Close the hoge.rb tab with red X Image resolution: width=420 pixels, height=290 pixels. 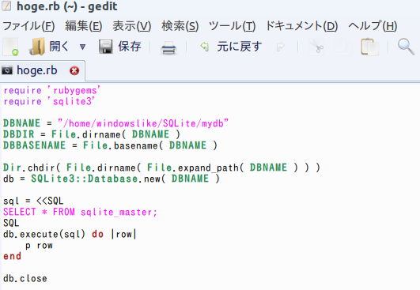click(x=74, y=71)
